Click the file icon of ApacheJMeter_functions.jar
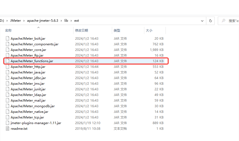Viewport: 239px width, 141px height. click(x=8, y=61)
